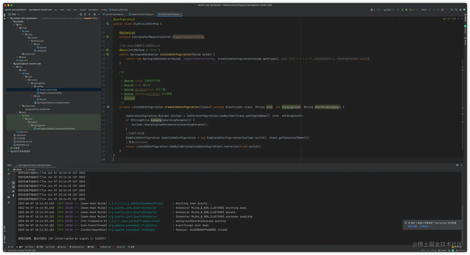Open the TODO tool window button
The width and height of the screenshot is (470, 255).
click(x=30, y=247)
